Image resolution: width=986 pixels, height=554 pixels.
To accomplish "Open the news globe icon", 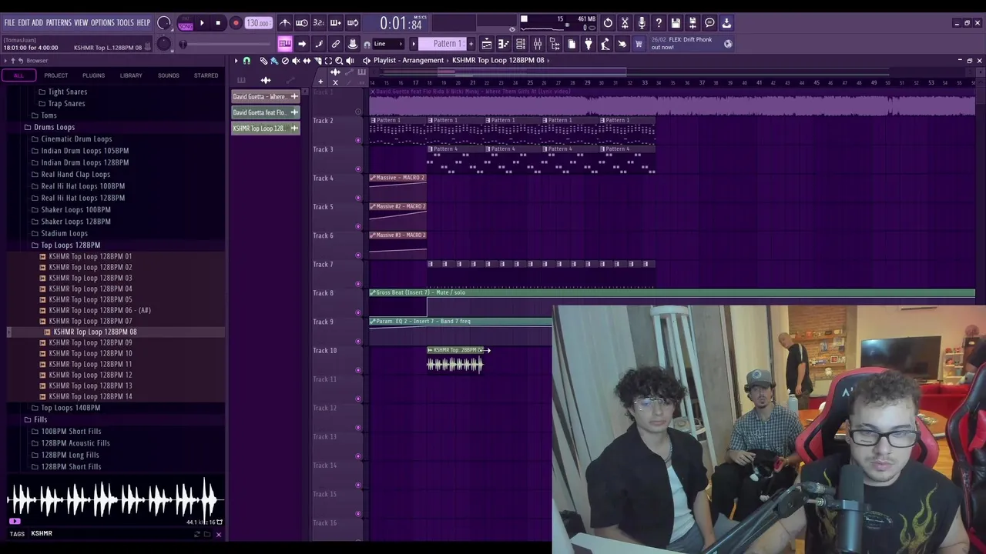I will [728, 44].
